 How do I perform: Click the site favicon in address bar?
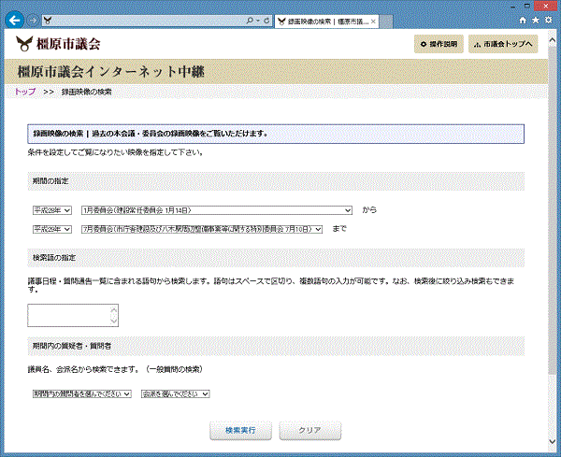[x=48, y=21]
